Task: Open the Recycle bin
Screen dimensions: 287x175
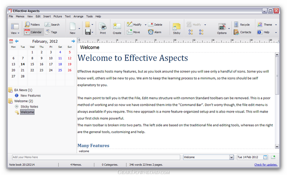Action: [x=242, y=24]
